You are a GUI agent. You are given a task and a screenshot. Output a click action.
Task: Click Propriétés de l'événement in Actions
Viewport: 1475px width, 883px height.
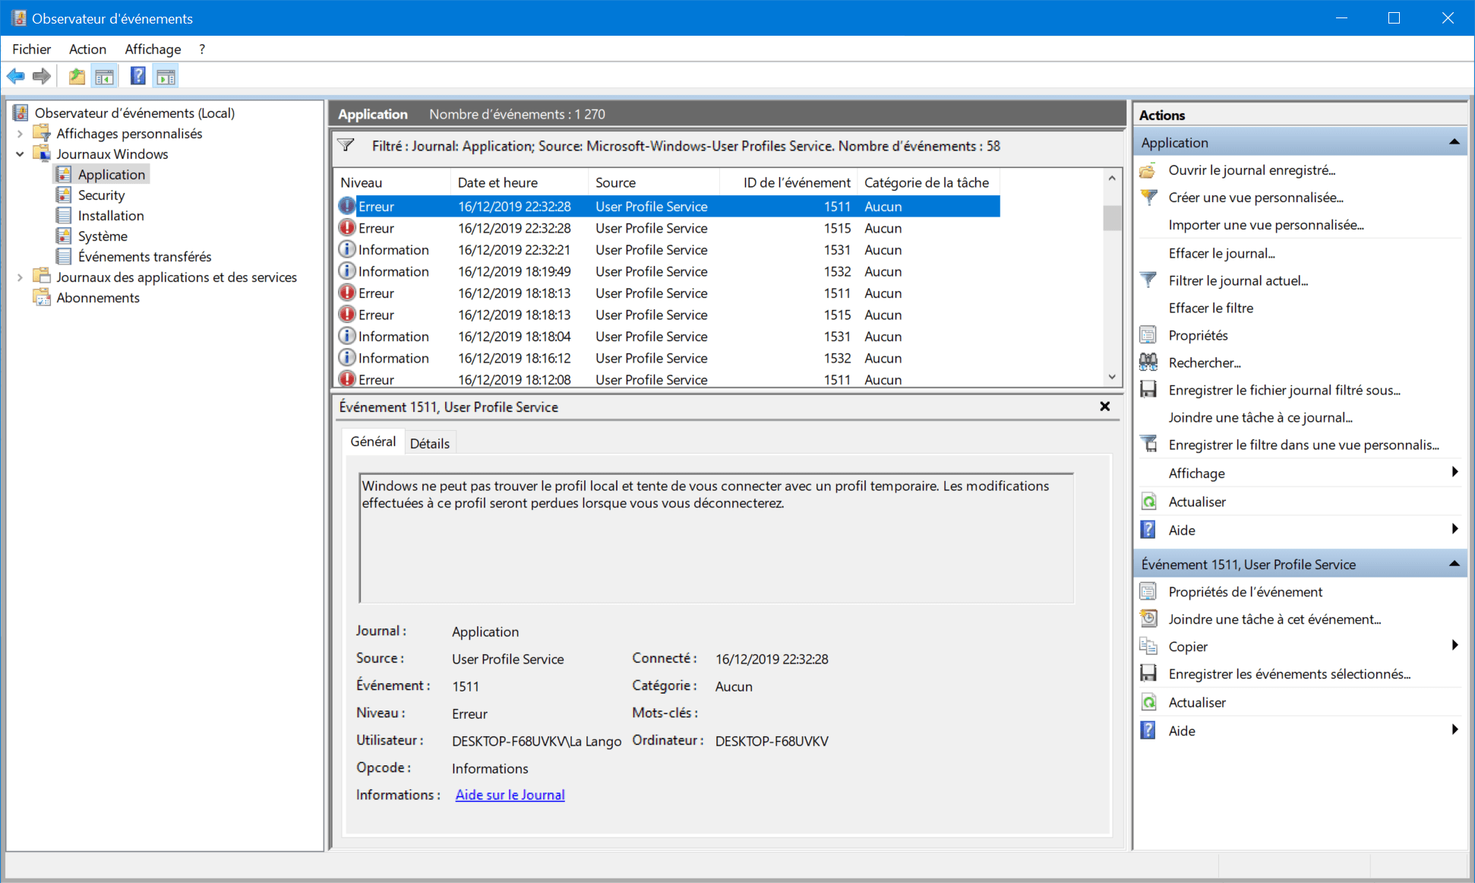1245,592
